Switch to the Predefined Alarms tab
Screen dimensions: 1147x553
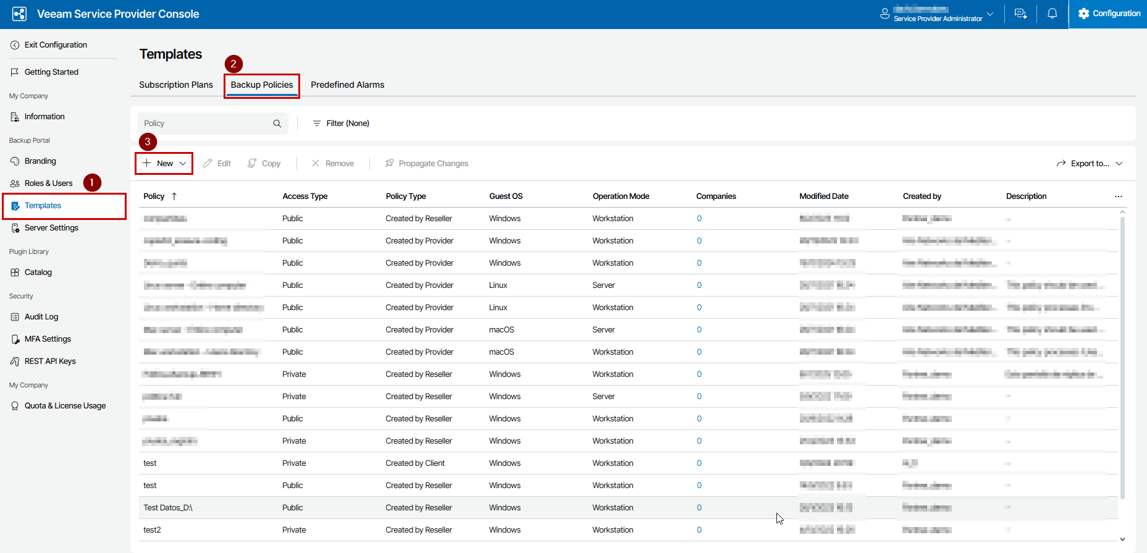coord(347,85)
